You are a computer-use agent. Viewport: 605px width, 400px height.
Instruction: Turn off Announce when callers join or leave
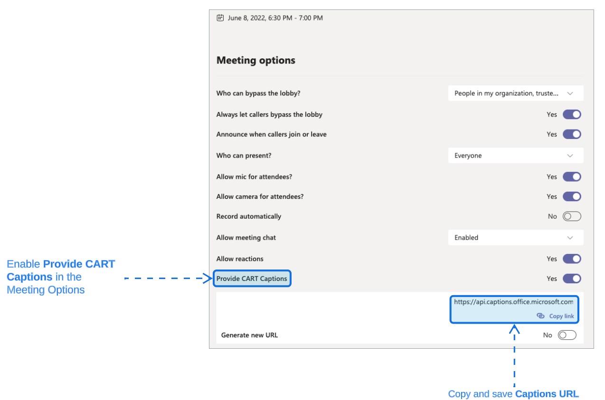571,134
